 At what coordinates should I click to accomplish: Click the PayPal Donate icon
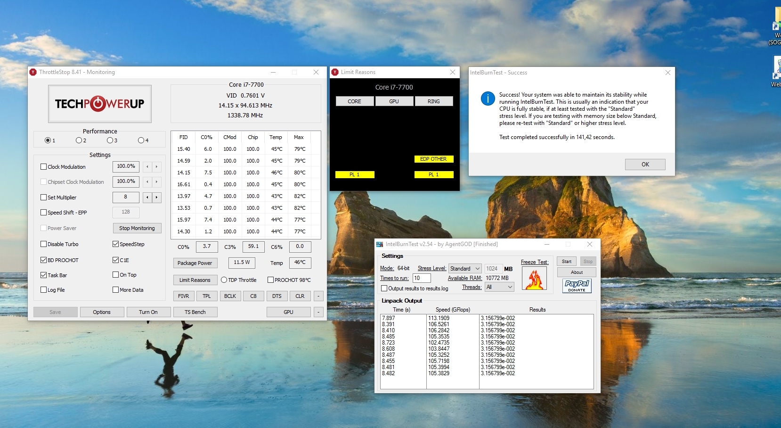coord(577,286)
